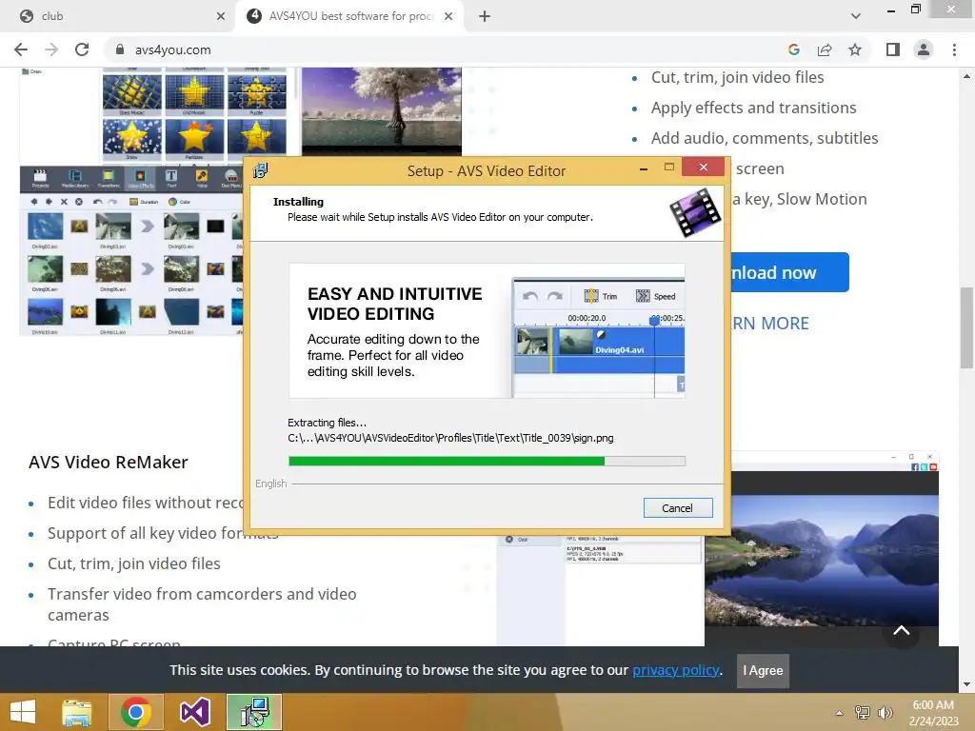975x731 pixels.
Task: Click the 'Extracting files...' status text
Action: tap(328, 423)
